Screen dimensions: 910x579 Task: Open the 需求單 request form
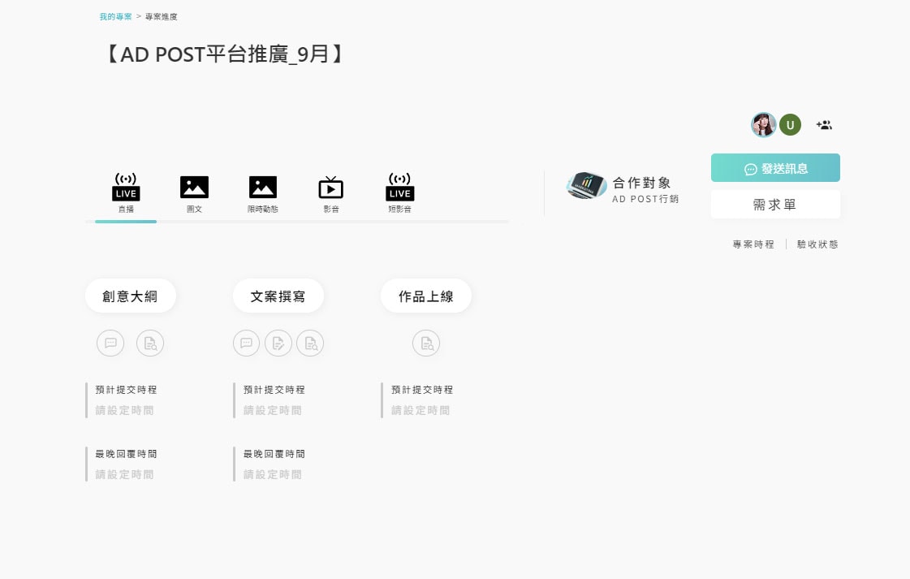pos(774,204)
